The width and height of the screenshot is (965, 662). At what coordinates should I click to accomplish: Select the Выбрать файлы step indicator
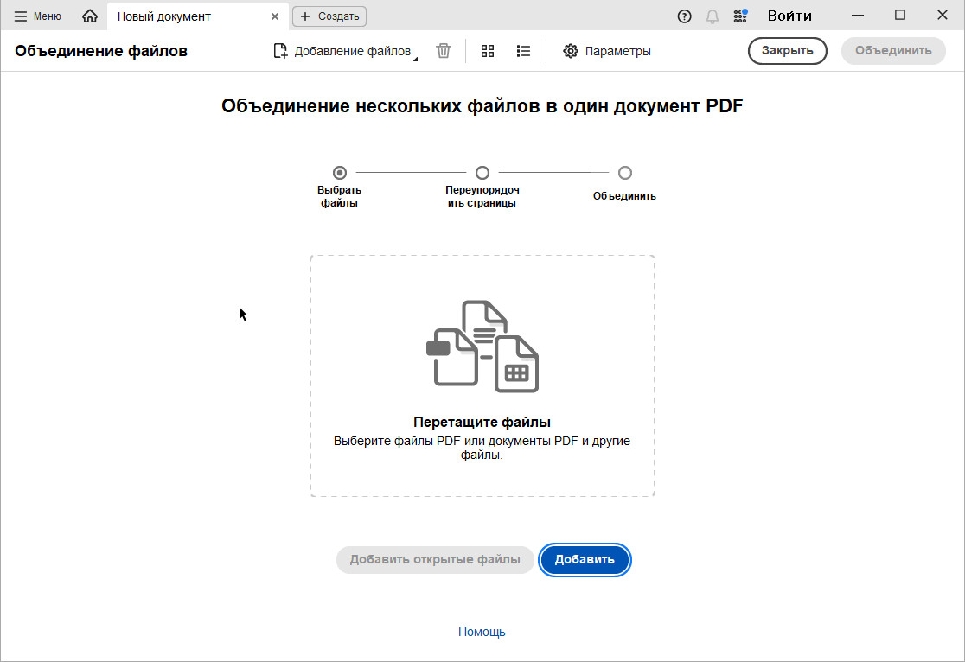[340, 173]
